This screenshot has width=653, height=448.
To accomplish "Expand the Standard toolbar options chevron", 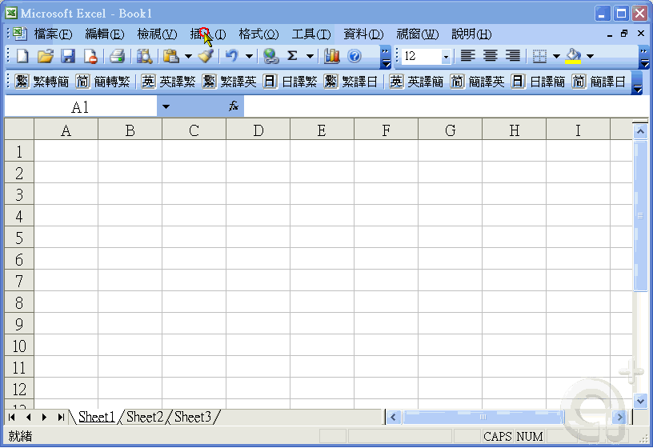I will [x=386, y=57].
